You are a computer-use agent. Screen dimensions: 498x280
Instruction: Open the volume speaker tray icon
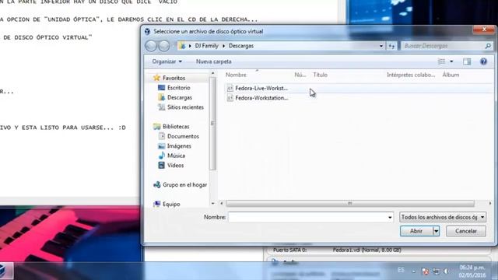(x=446, y=271)
